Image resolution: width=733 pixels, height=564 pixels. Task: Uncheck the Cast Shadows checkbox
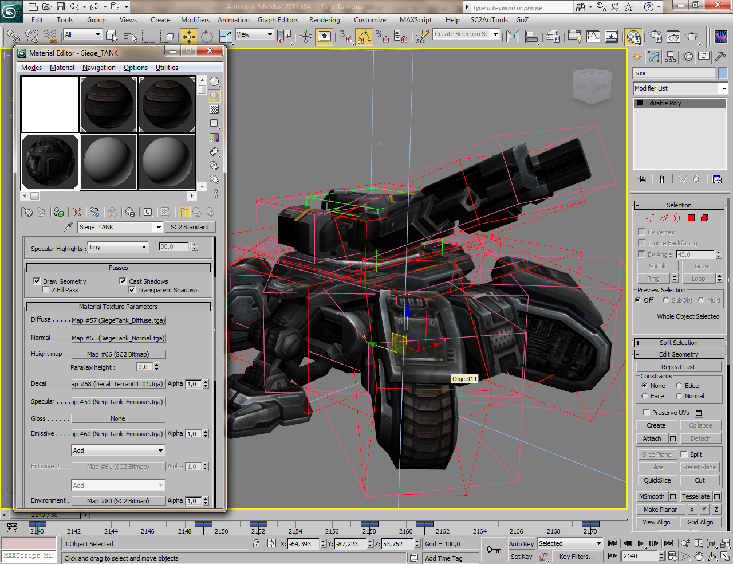(x=123, y=281)
